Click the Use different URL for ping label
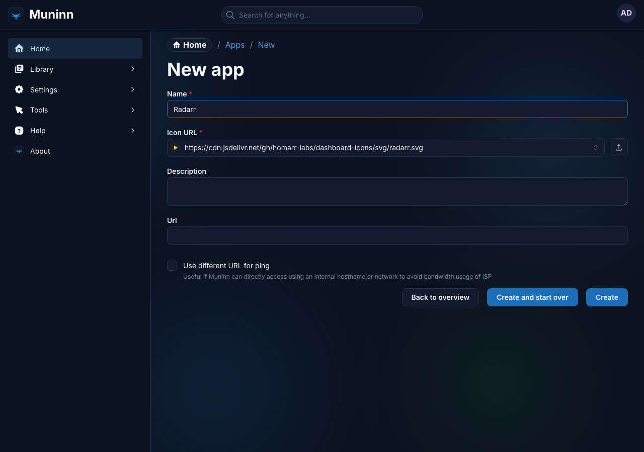The image size is (644, 452). tap(226, 266)
